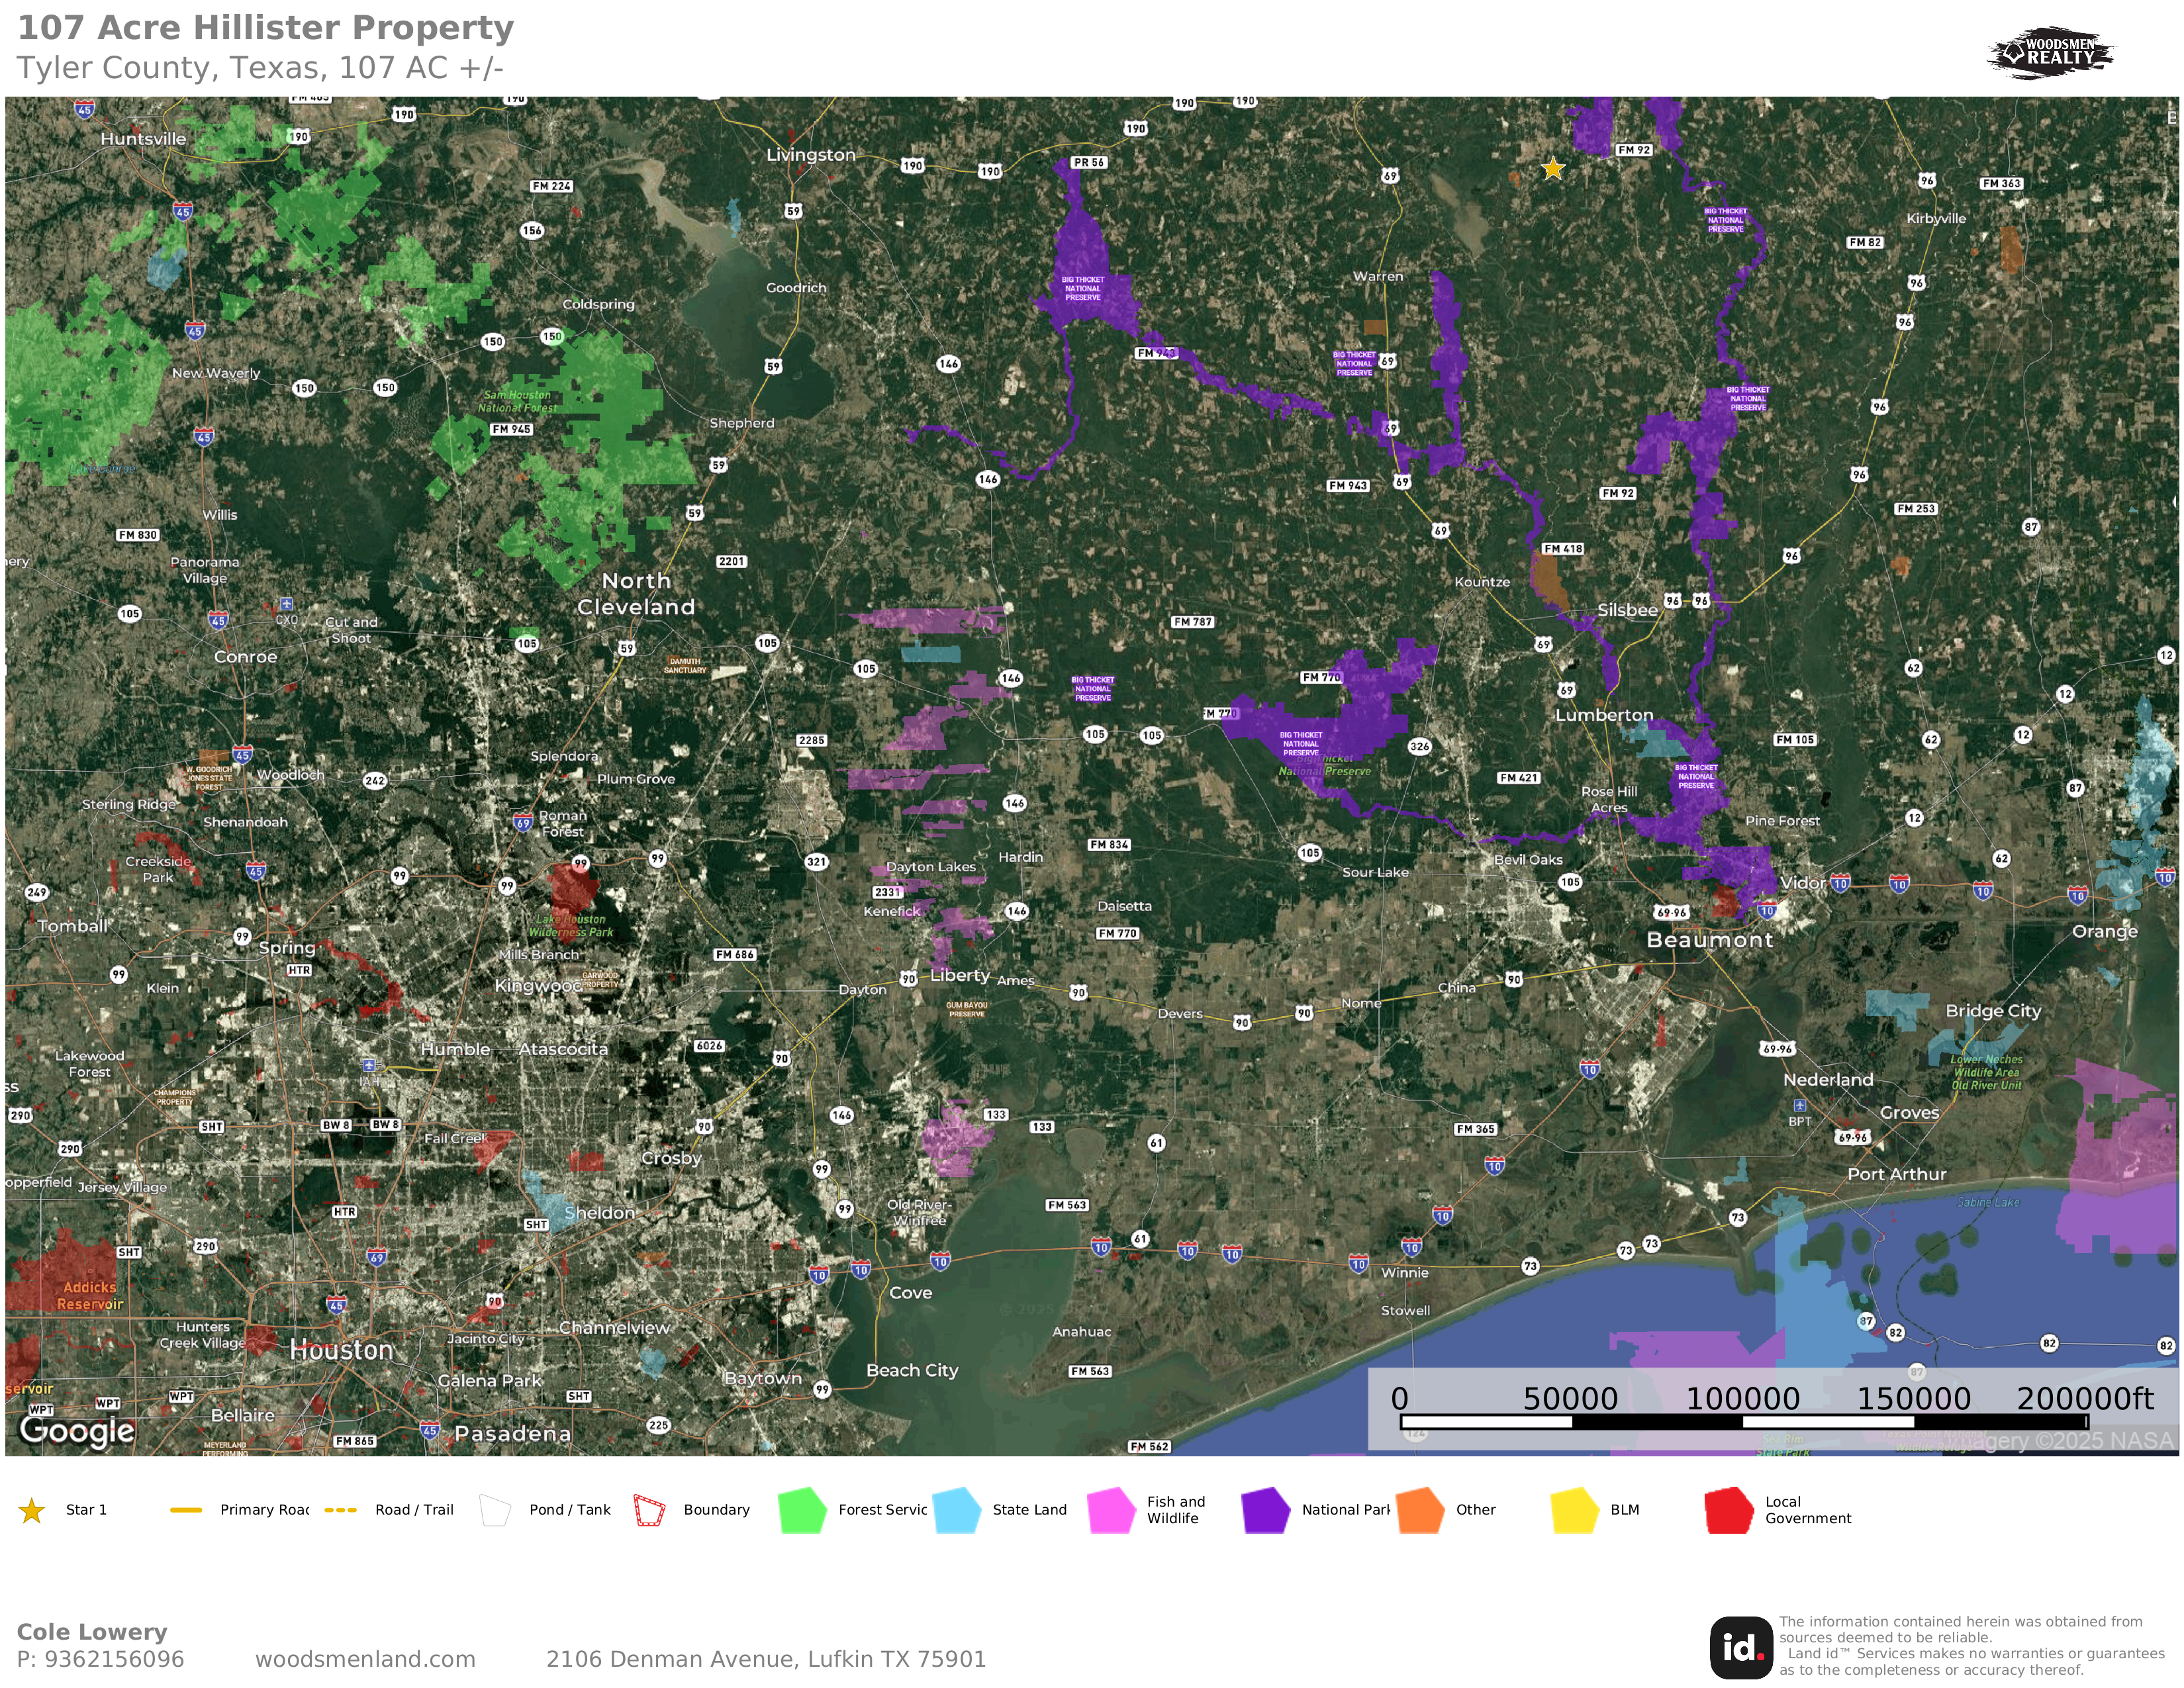Click the green Forest Service swatch
Screen dimensions: 2184x1688
802,1510
